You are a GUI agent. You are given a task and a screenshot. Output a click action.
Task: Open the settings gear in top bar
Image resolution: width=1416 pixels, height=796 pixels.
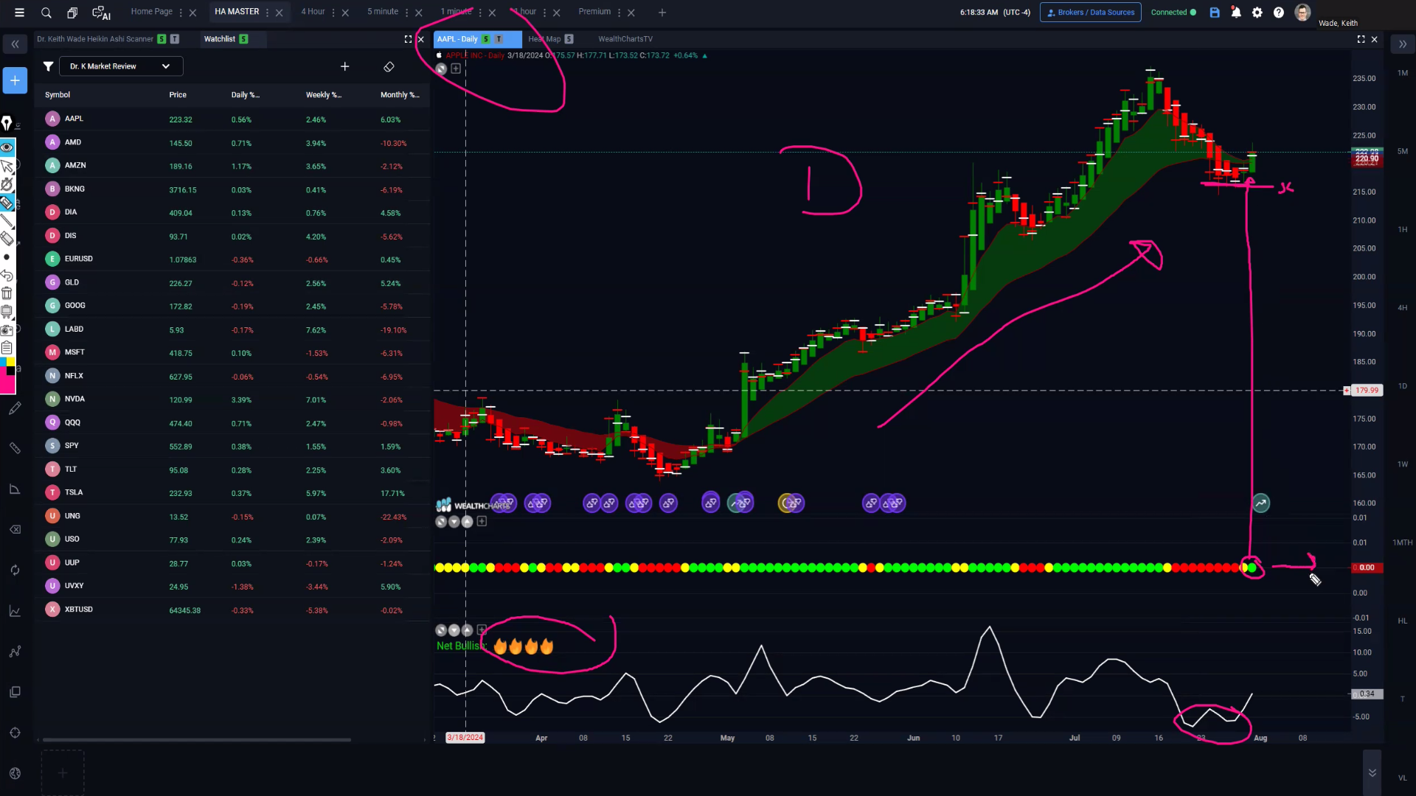click(1257, 13)
